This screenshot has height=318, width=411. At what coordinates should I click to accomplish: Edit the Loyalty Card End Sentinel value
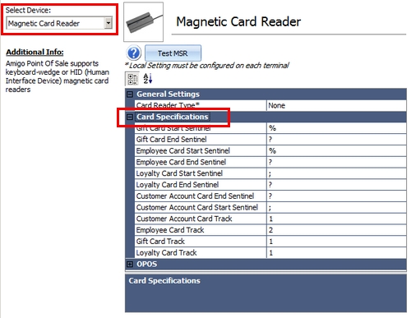(336, 185)
